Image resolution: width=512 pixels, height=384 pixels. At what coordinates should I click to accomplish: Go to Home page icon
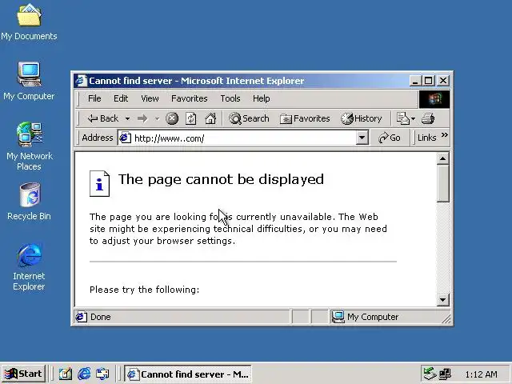(210, 118)
